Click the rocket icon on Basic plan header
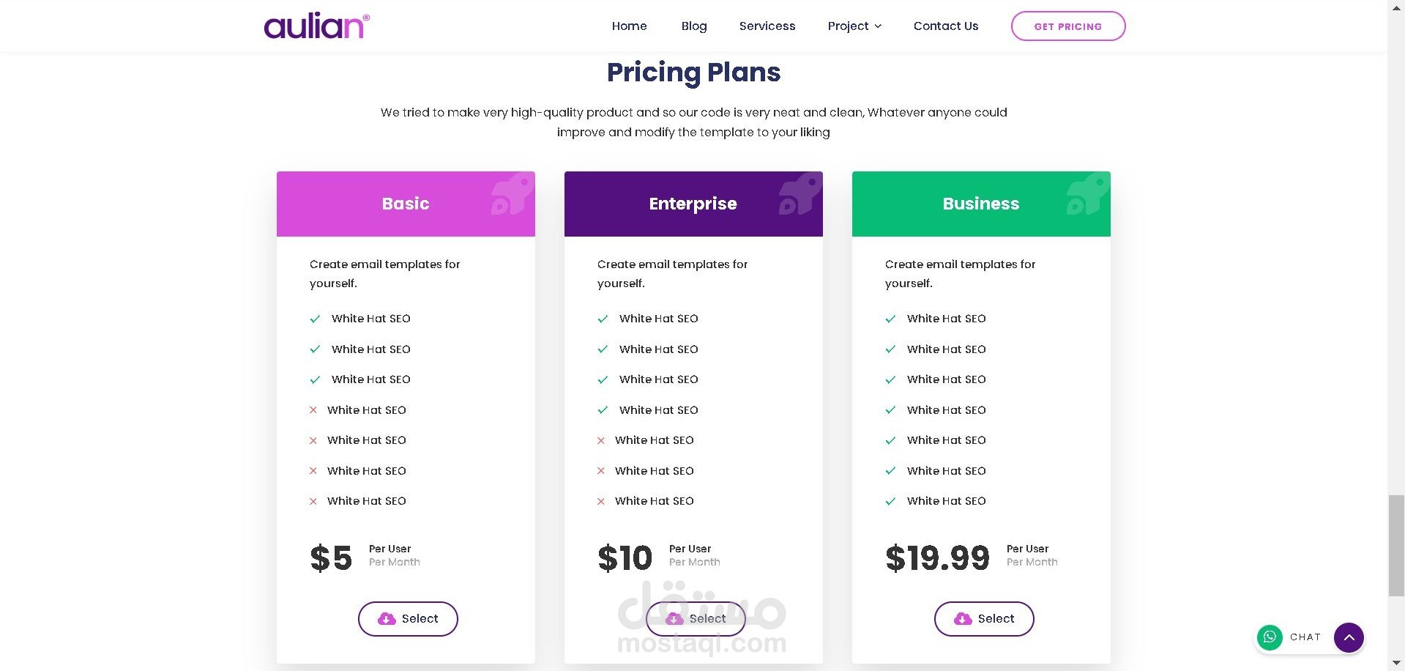 512,195
